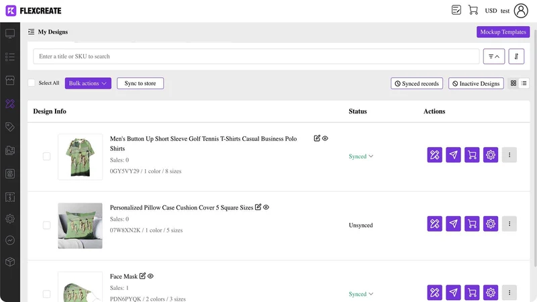Open the package box sidebar icon
The width and height of the screenshot is (537, 302).
pyautogui.click(x=10, y=262)
